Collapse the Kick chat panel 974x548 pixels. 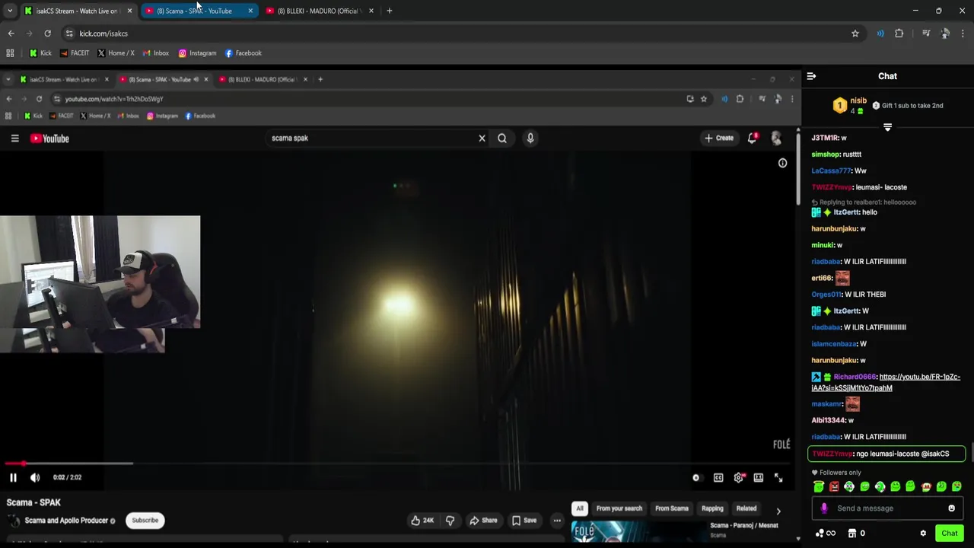tap(811, 76)
